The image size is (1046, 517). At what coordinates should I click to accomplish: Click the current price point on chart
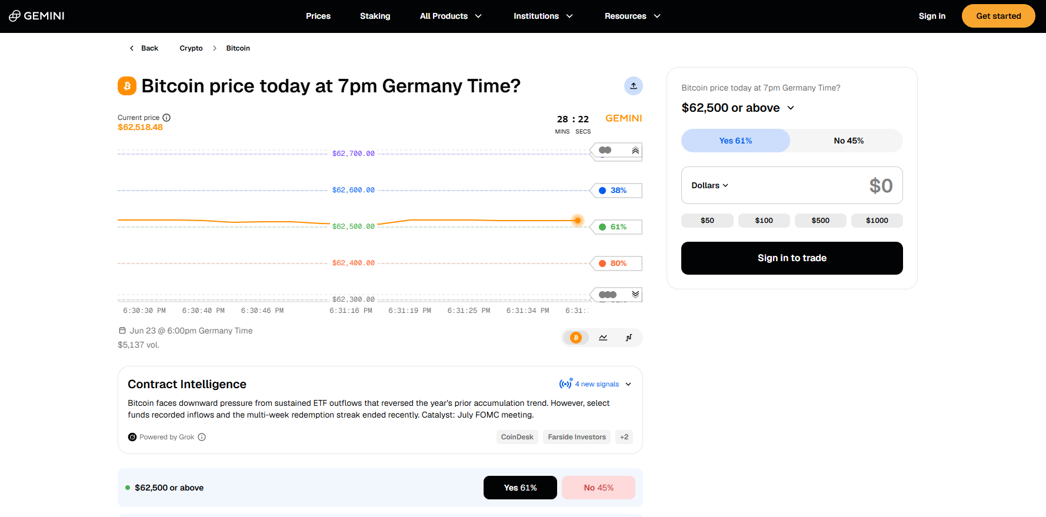tap(578, 221)
